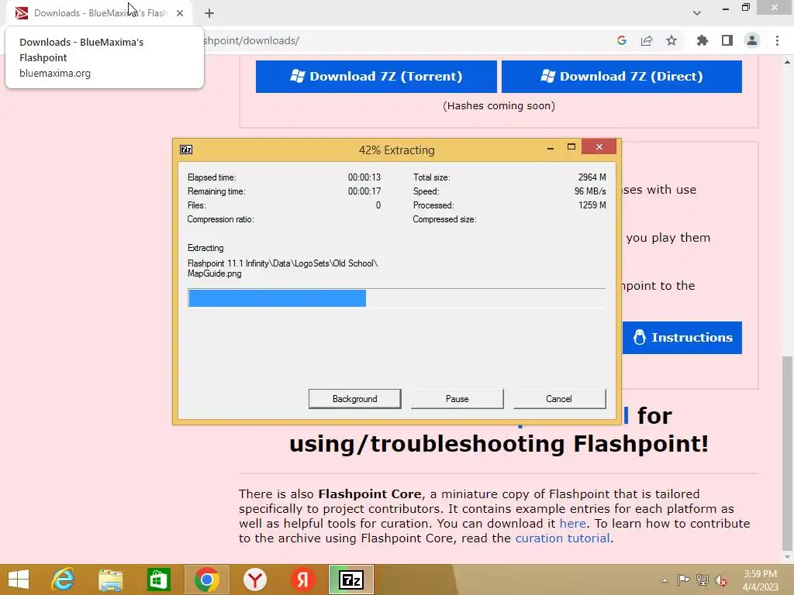Pause the extraction
The width and height of the screenshot is (794, 595).
click(457, 399)
